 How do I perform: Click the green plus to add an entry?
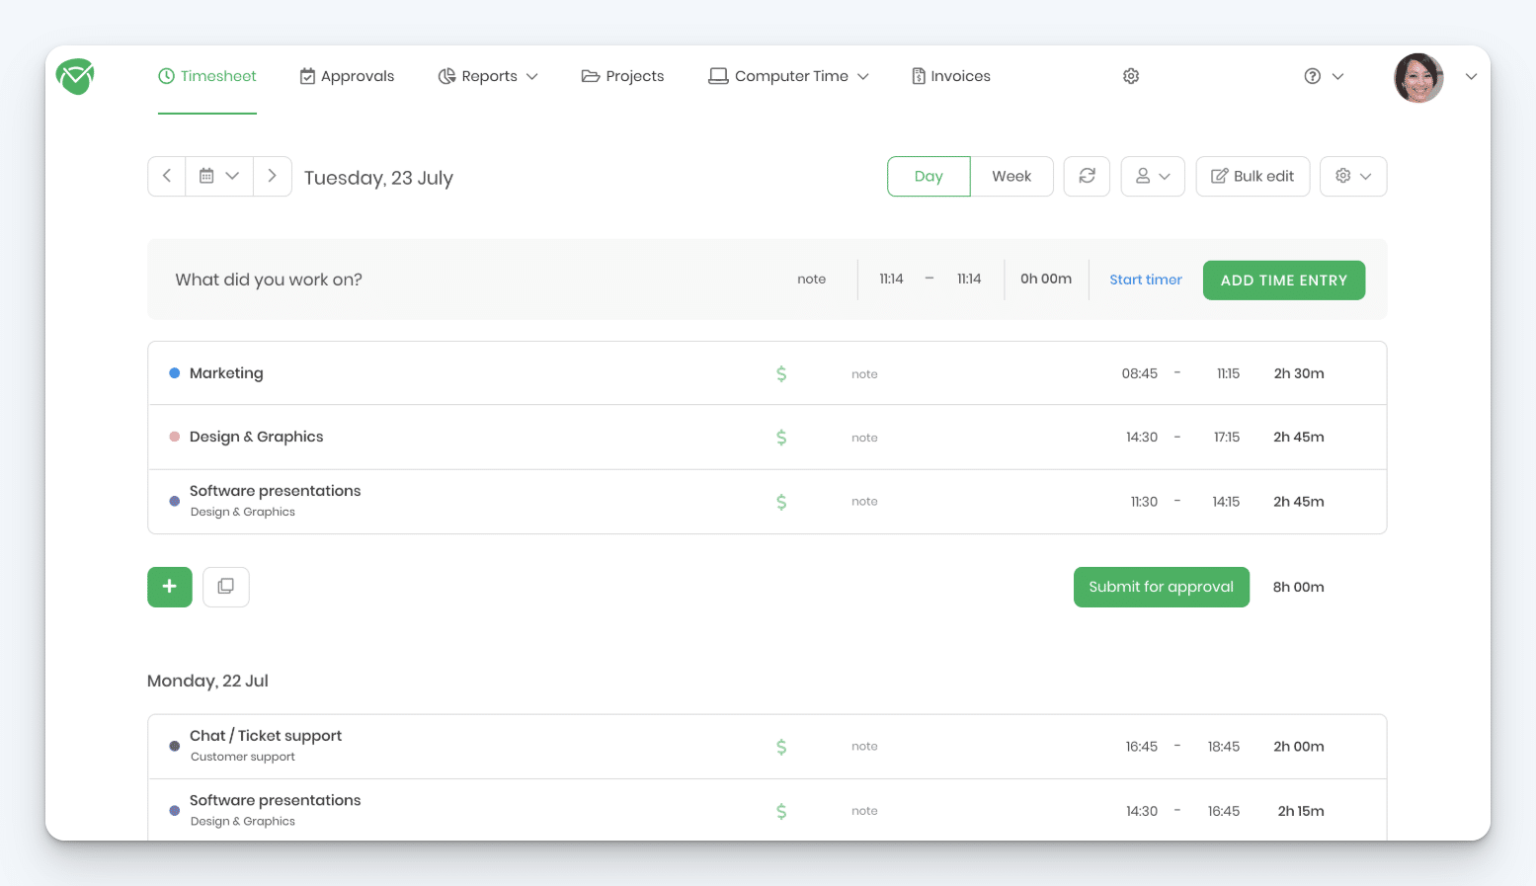(169, 587)
